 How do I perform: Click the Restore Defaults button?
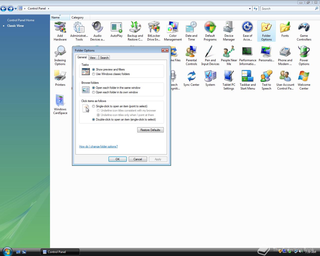150,130
